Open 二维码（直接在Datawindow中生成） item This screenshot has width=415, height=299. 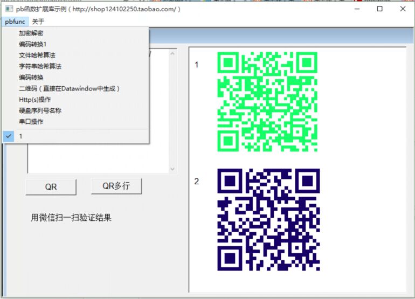click(x=75, y=88)
